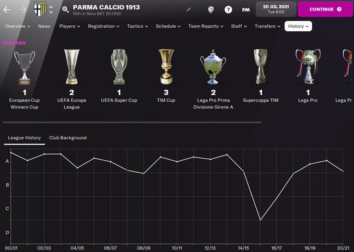Open the world globe icon

pos(211,10)
